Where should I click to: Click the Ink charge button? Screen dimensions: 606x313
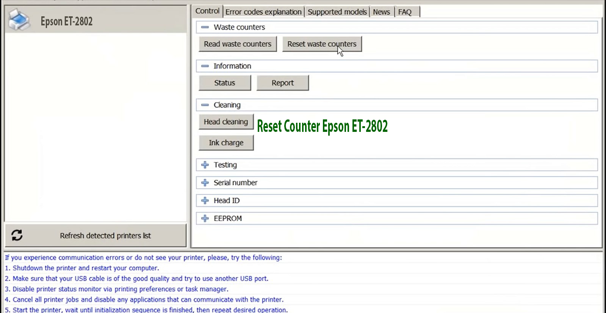[226, 142]
